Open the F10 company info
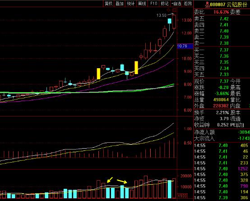Screen dimensions: 250x201 click(153, 3)
